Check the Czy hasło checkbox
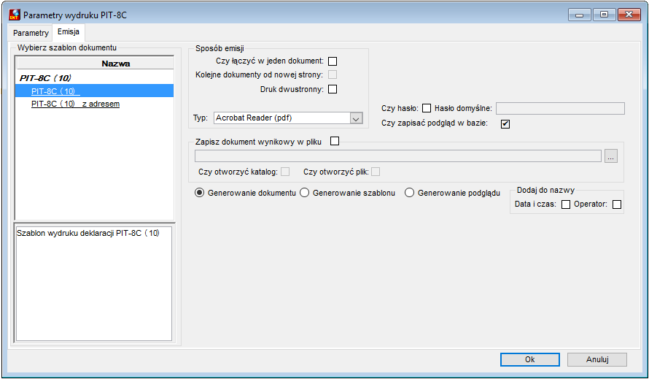The image size is (649, 379). (x=427, y=108)
